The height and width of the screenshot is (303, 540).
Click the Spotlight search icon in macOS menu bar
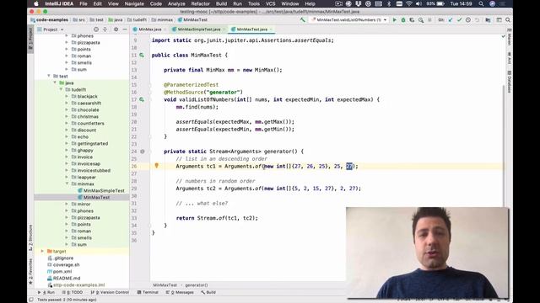click(481, 3)
